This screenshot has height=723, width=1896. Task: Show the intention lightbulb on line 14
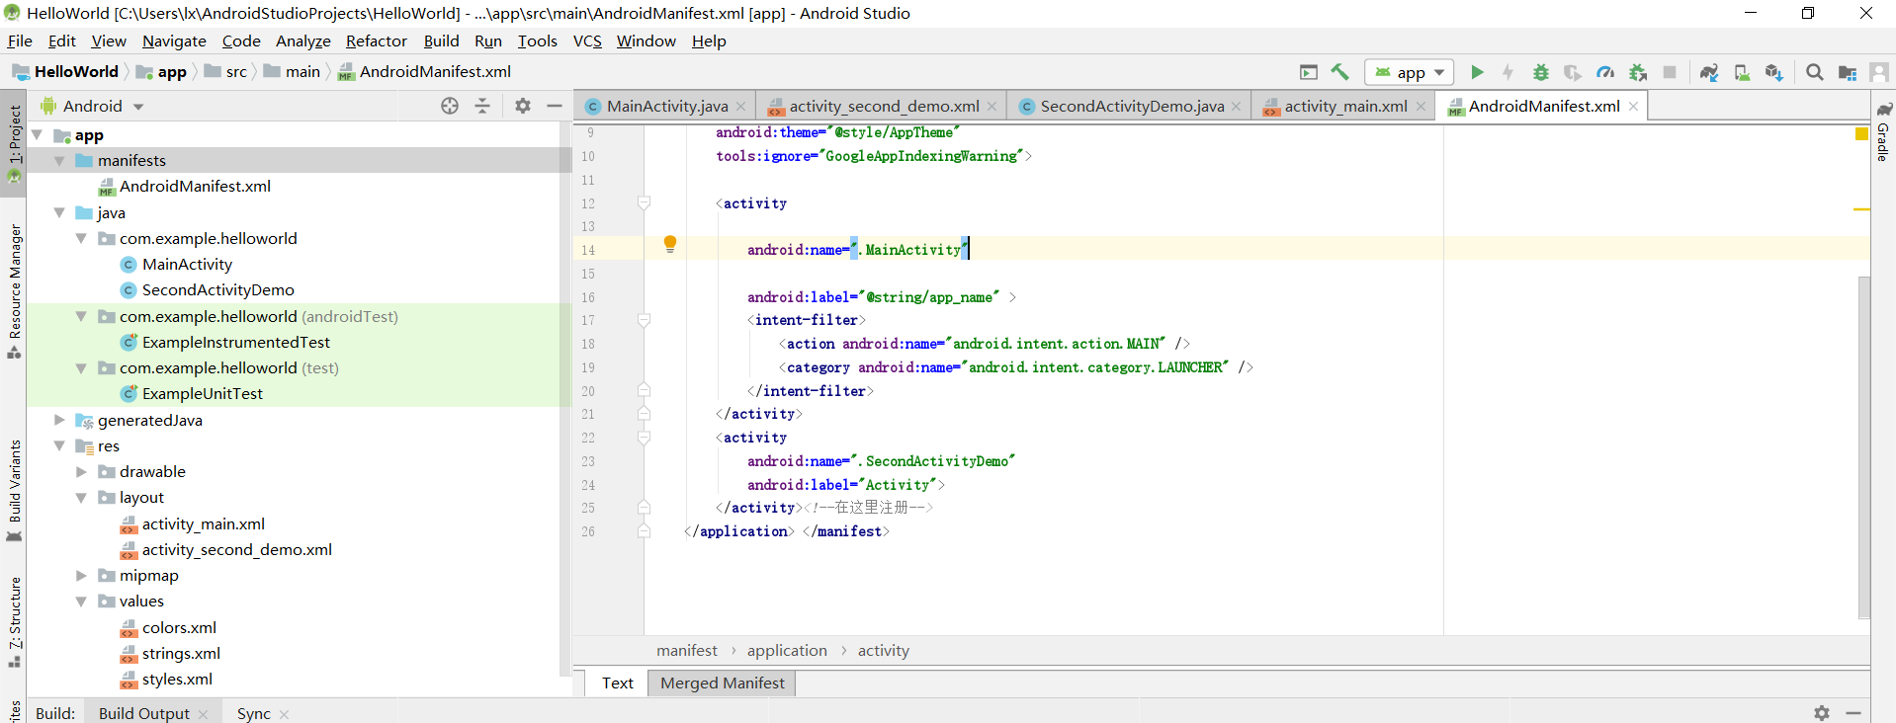coord(670,243)
